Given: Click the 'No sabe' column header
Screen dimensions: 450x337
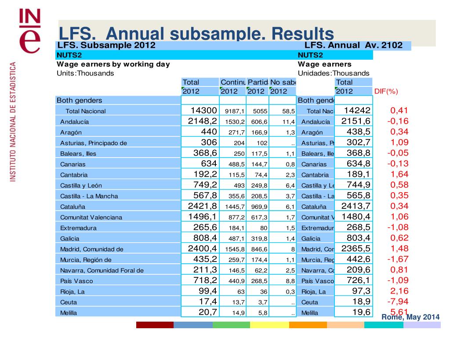Looking at the screenshot, I should (x=283, y=82).
